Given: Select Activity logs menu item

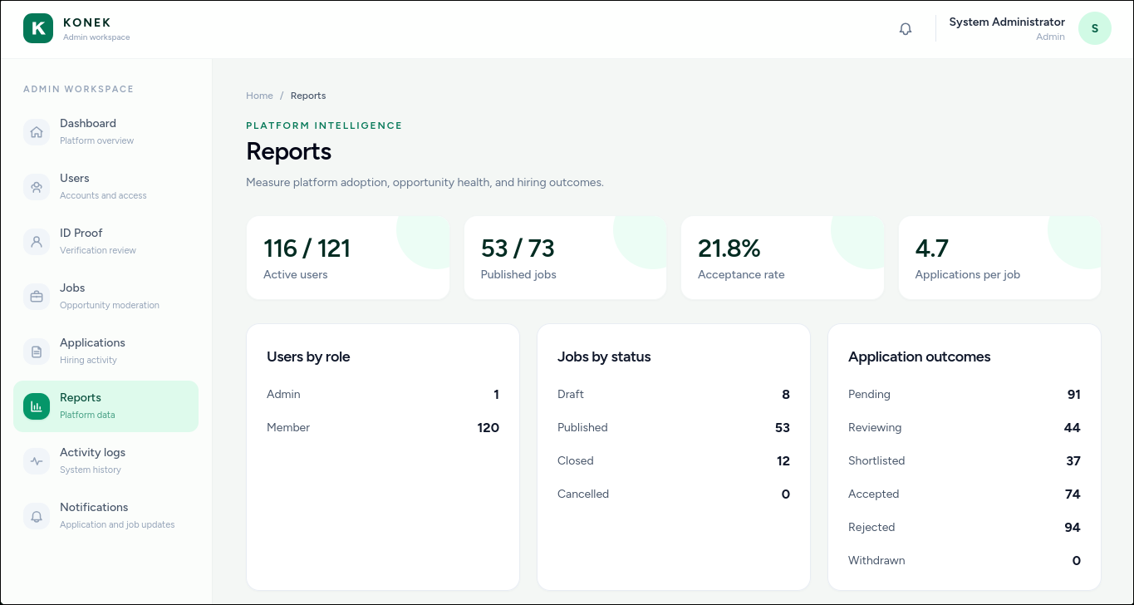Looking at the screenshot, I should [x=106, y=460].
